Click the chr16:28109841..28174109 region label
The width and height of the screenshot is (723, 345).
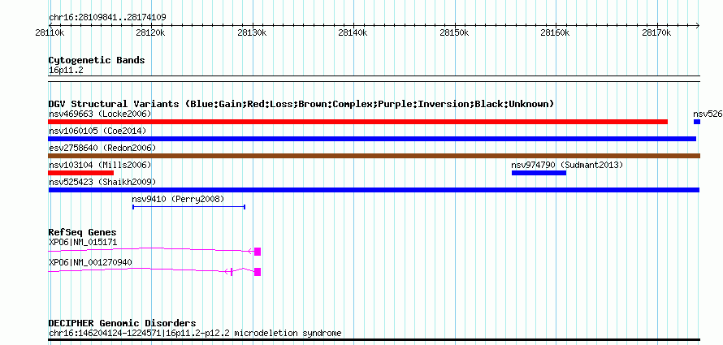pyautogui.click(x=107, y=18)
